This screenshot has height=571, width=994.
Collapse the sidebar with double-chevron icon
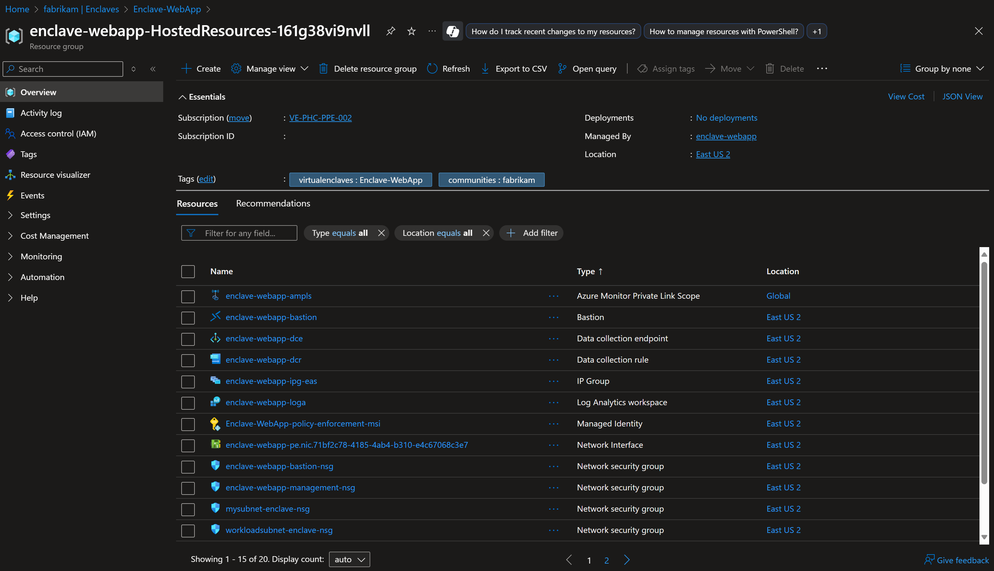153,69
